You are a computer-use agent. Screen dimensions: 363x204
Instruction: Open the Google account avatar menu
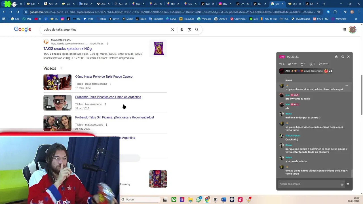click(353, 29)
